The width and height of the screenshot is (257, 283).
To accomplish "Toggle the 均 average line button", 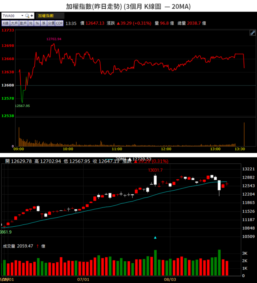I will (x=31, y=23).
